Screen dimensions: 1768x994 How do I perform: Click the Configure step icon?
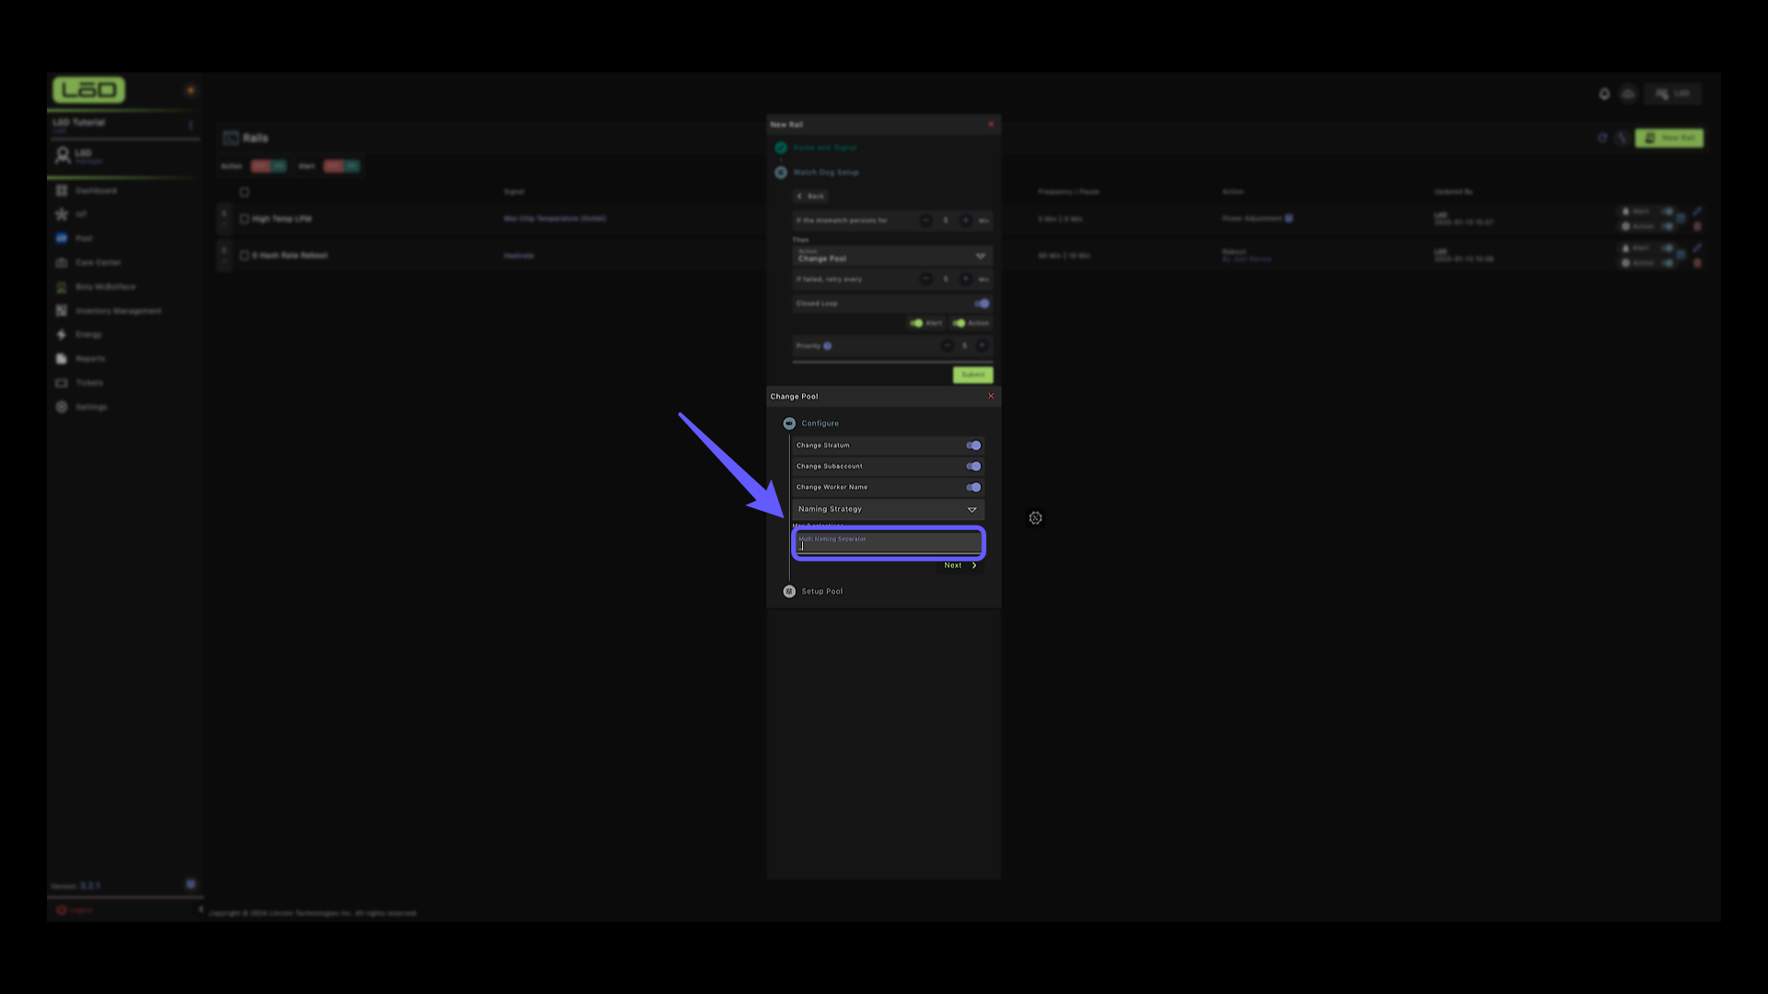[x=789, y=423]
